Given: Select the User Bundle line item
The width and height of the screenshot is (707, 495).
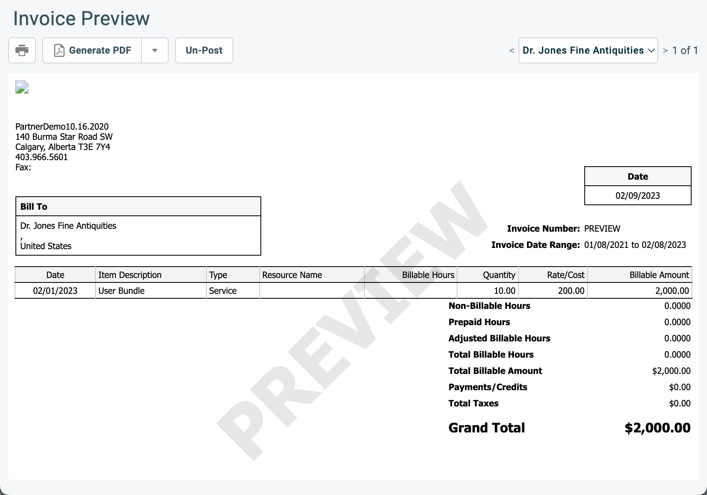Looking at the screenshot, I should 121,291.
